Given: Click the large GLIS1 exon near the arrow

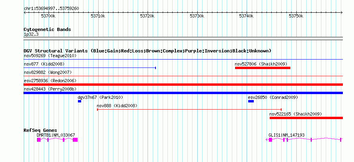Looking at the screenshot, I should click(270, 140).
